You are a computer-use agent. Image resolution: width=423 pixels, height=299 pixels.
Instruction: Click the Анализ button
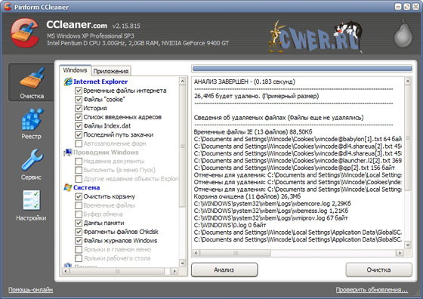(224, 270)
